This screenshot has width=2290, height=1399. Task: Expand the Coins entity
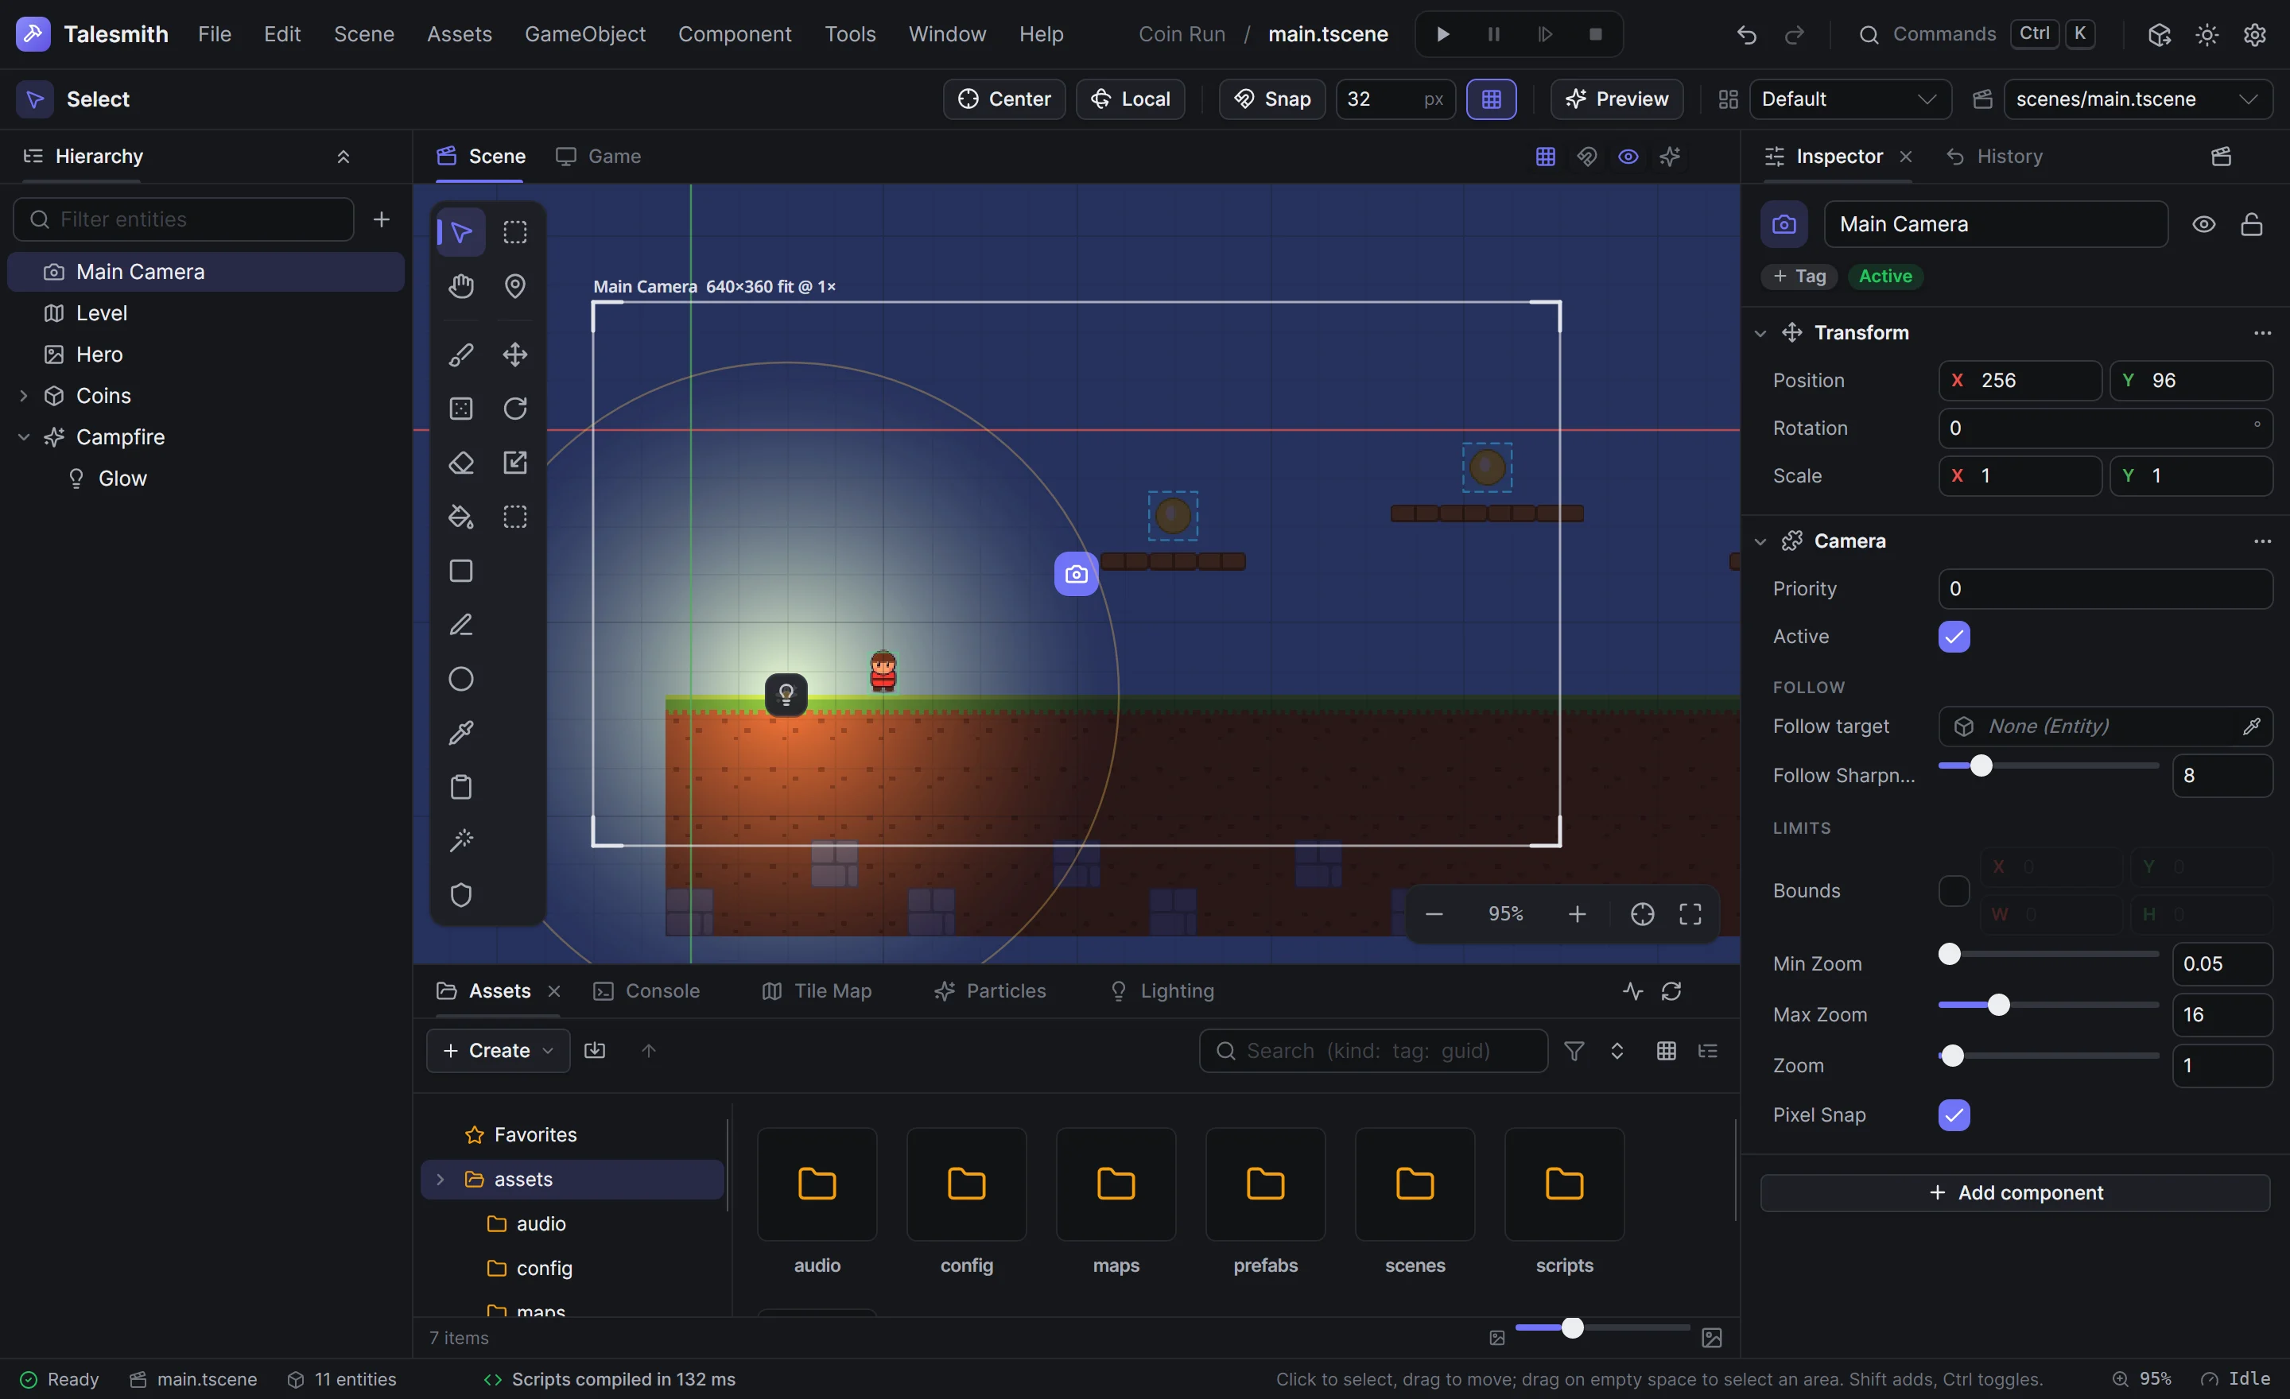click(23, 396)
